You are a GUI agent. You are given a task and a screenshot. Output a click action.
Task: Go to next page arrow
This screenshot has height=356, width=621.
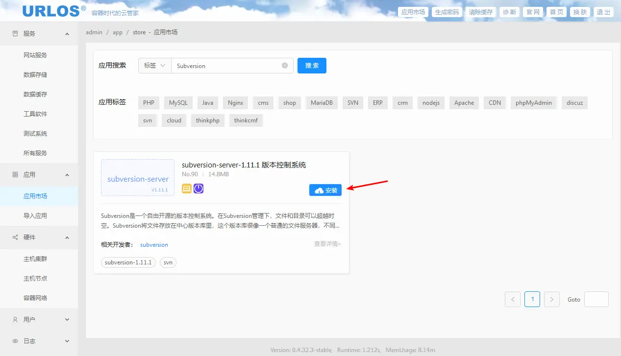pos(552,299)
